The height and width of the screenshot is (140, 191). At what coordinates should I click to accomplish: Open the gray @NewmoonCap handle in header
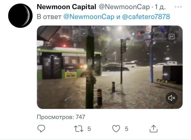click(124, 7)
